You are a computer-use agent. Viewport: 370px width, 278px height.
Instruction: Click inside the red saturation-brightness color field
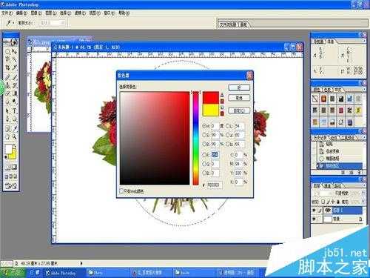[155, 138]
